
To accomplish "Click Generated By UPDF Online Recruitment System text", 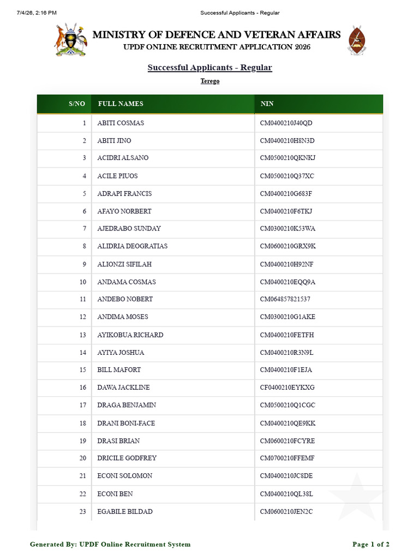I will click(x=110, y=544).
